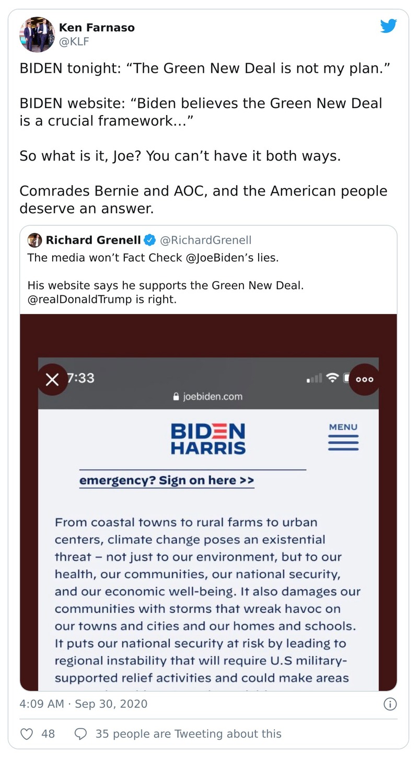Click the Twitter bird logo
The image size is (418, 757).
tap(388, 26)
